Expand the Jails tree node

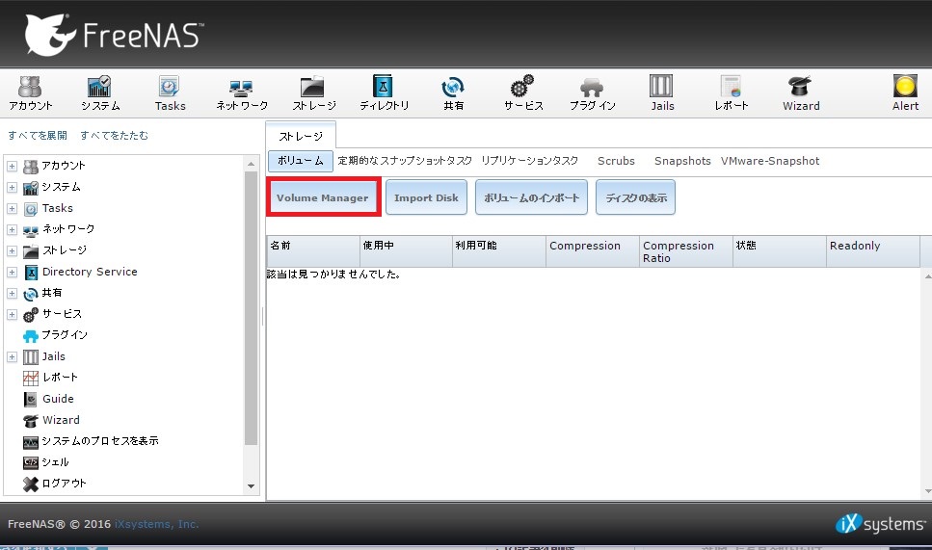click(x=12, y=357)
